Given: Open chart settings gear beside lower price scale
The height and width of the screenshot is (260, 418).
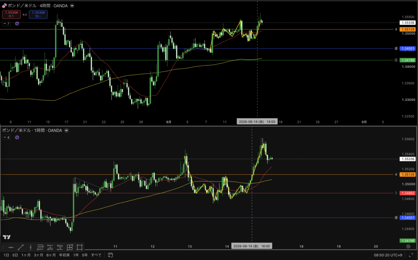Looking at the screenshot, I should pos(408,247).
